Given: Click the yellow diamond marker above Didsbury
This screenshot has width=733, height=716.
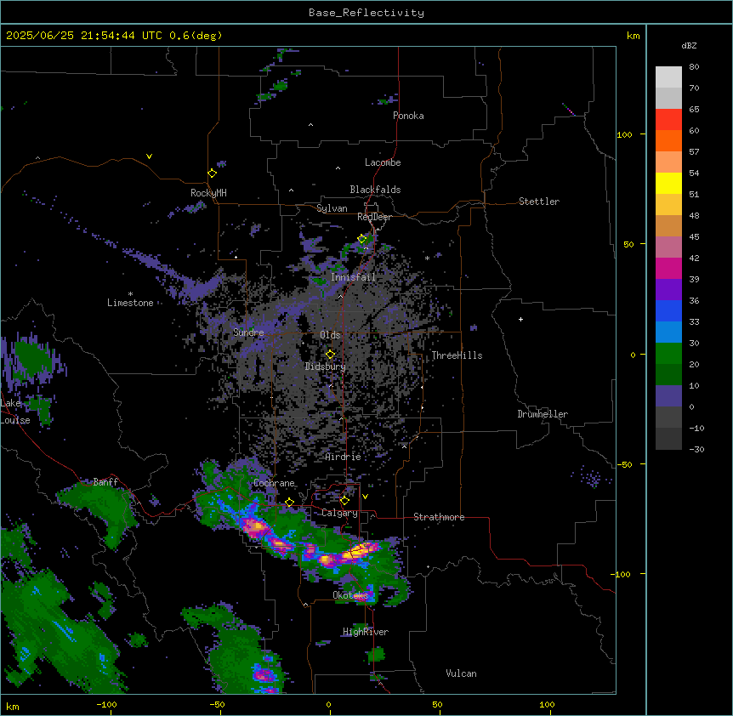Looking at the screenshot, I should tap(331, 355).
